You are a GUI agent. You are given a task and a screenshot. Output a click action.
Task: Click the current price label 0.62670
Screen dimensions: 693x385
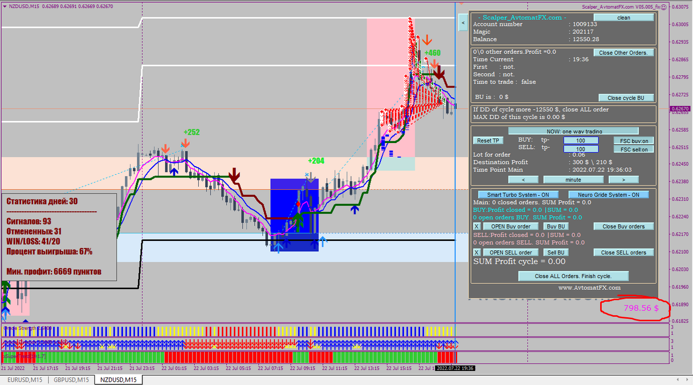[x=681, y=109]
